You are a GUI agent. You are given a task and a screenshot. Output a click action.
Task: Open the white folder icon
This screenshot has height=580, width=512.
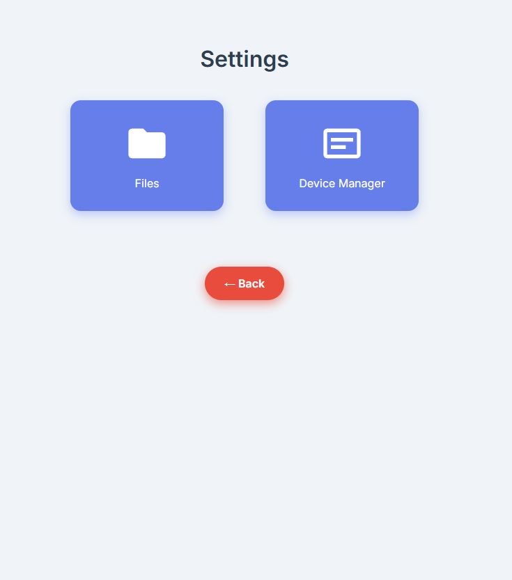point(147,143)
